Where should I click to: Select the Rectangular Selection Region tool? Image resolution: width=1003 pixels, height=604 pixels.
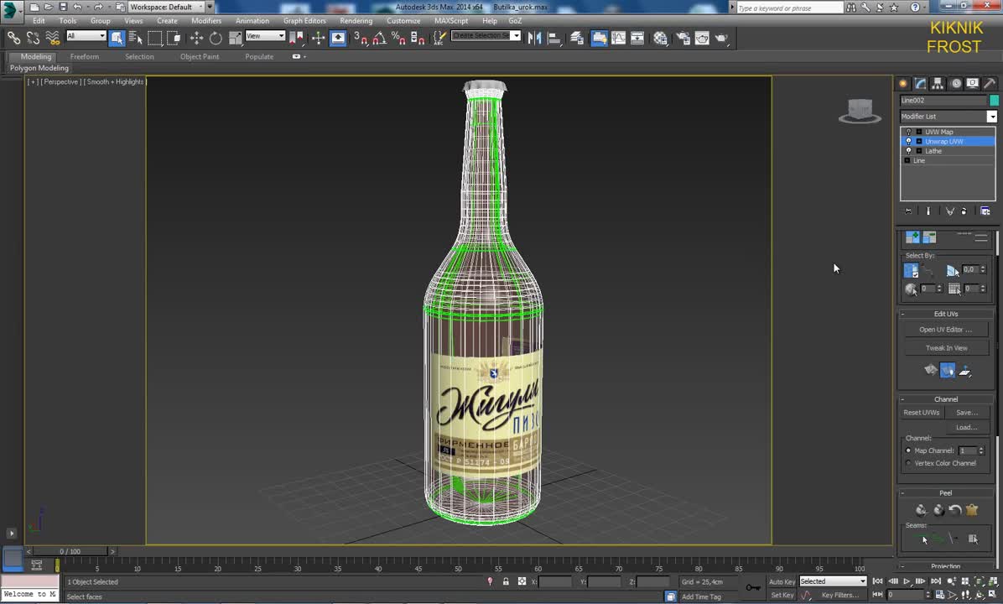point(155,39)
